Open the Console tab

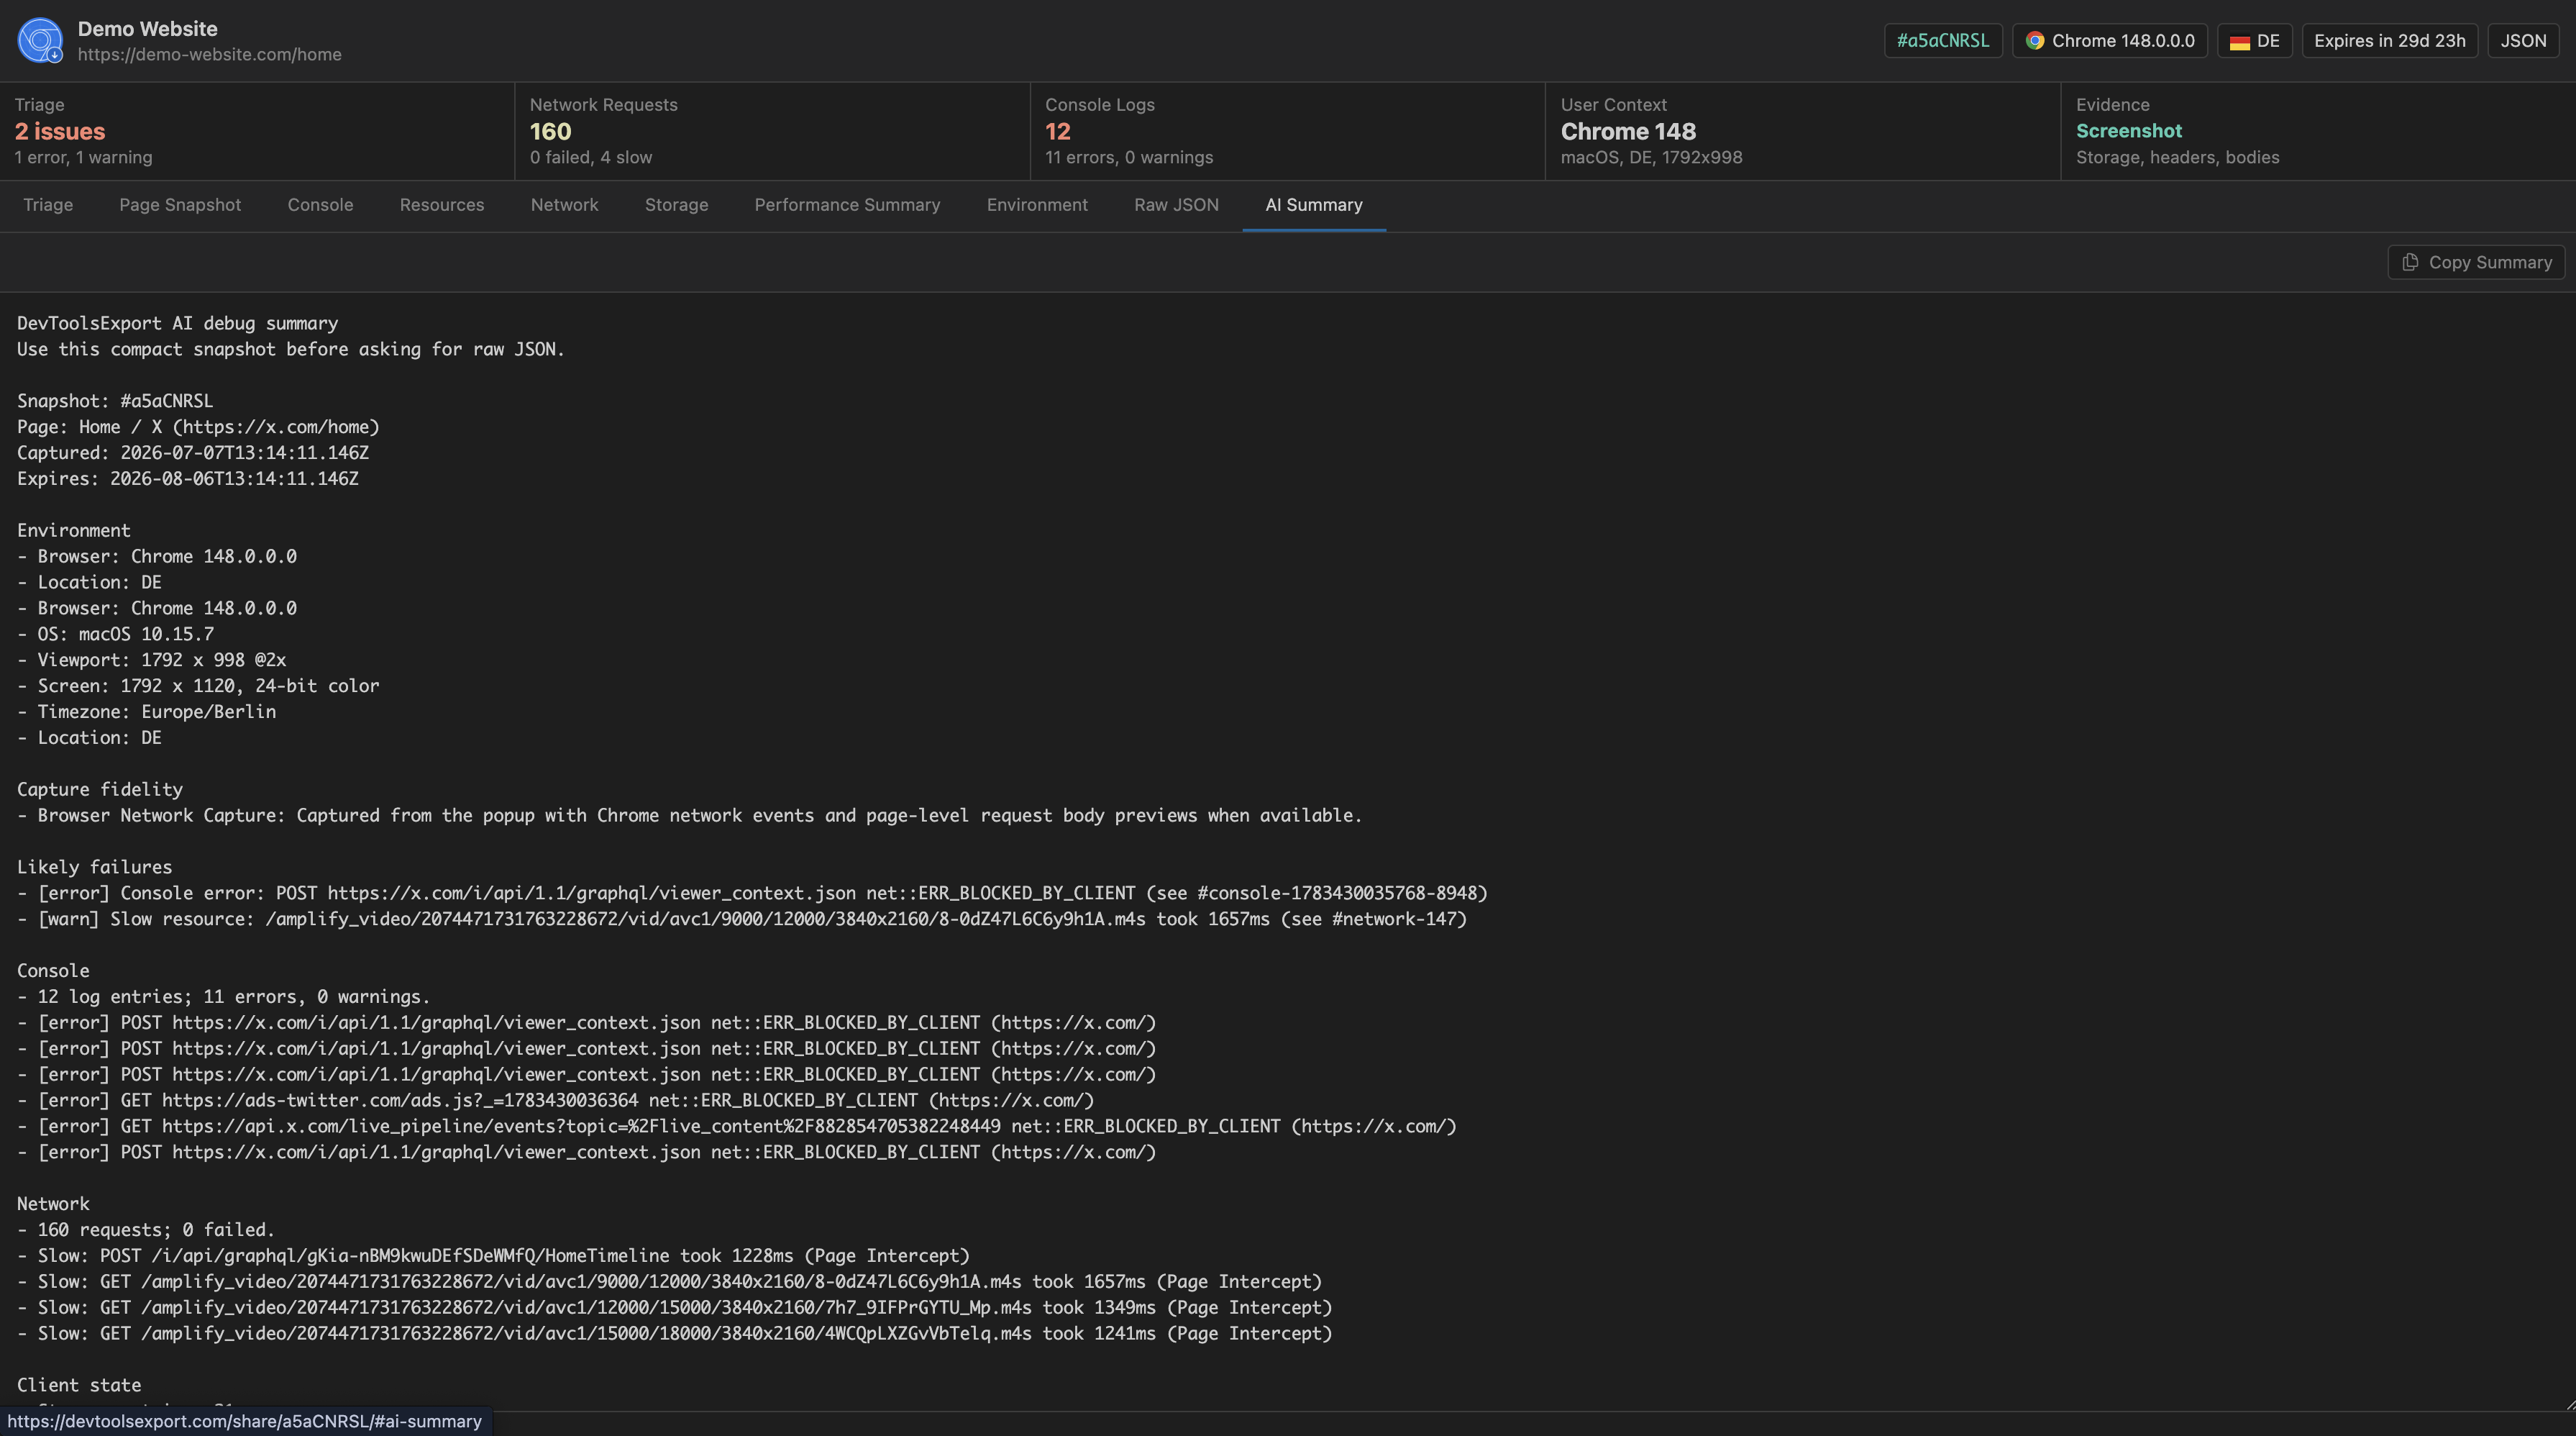pos(320,205)
